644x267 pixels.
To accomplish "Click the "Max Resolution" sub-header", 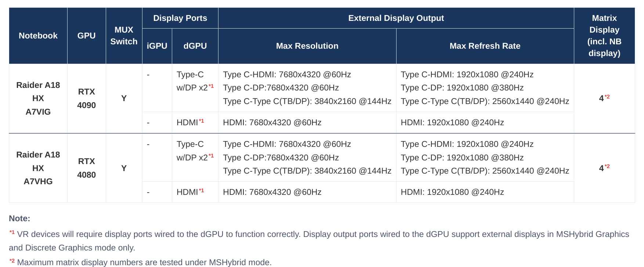I will pos(307,46).
